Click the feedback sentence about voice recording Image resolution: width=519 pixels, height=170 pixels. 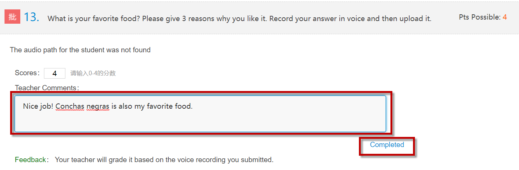[164, 160]
